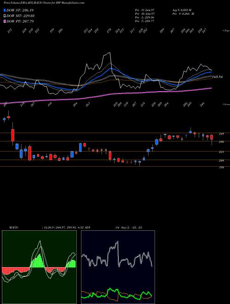Click the ADX '(14 day) 2, +22, -22' text
The width and height of the screenshot is (230, 304).
click(x=128, y=227)
